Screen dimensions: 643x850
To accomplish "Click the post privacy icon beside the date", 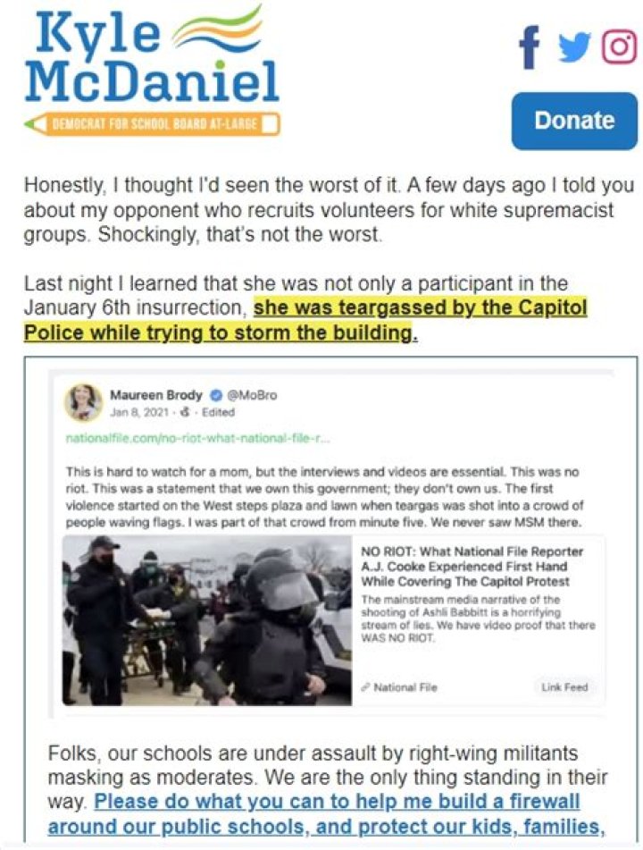I will pos(185,412).
